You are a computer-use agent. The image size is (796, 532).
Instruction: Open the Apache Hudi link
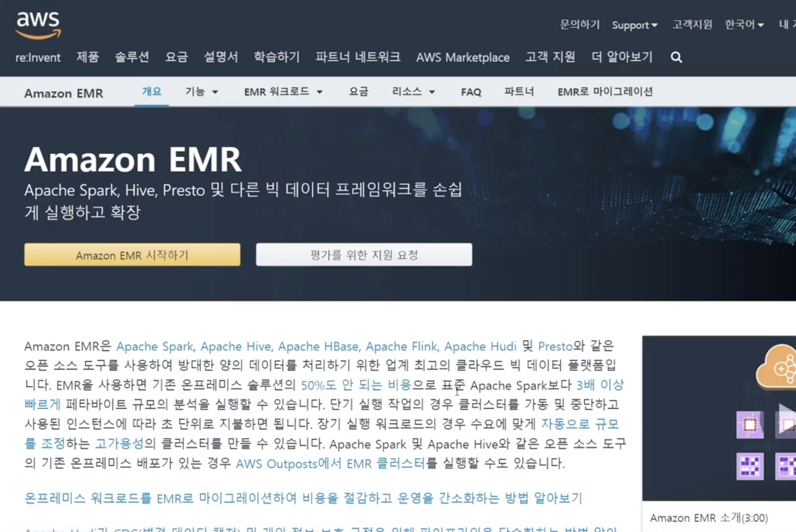click(x=480, y=346)
